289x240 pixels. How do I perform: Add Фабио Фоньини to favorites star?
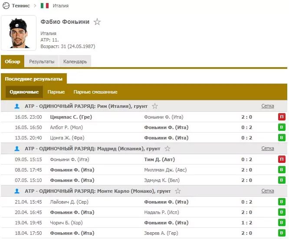coord(97,22)
